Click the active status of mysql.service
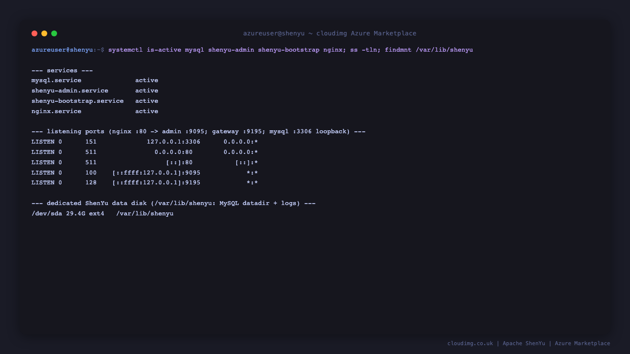 pos(147,80)
